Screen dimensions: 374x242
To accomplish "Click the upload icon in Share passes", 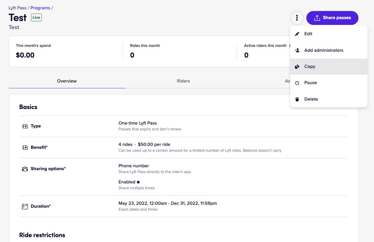I will (x=317, y=18).
